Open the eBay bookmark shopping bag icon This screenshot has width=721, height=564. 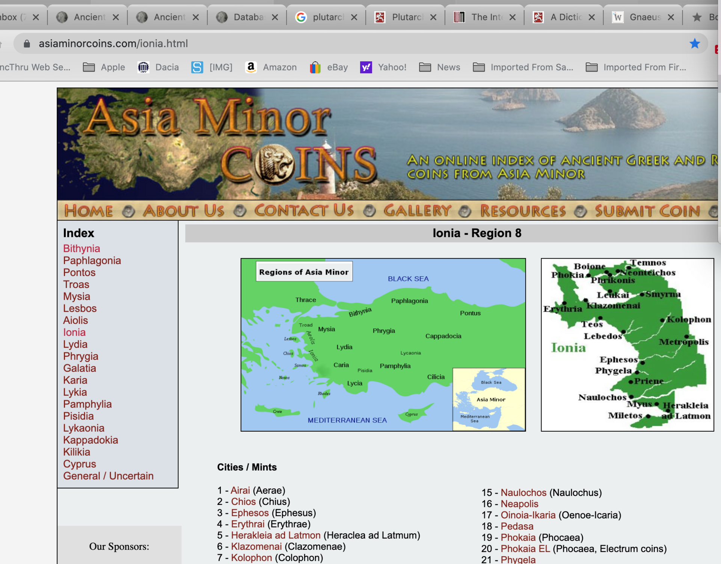(315, 67)
